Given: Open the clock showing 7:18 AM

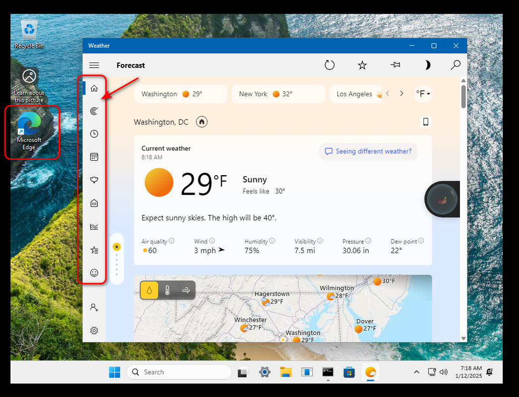Looking at the screenshot, I should click(468, 372).
